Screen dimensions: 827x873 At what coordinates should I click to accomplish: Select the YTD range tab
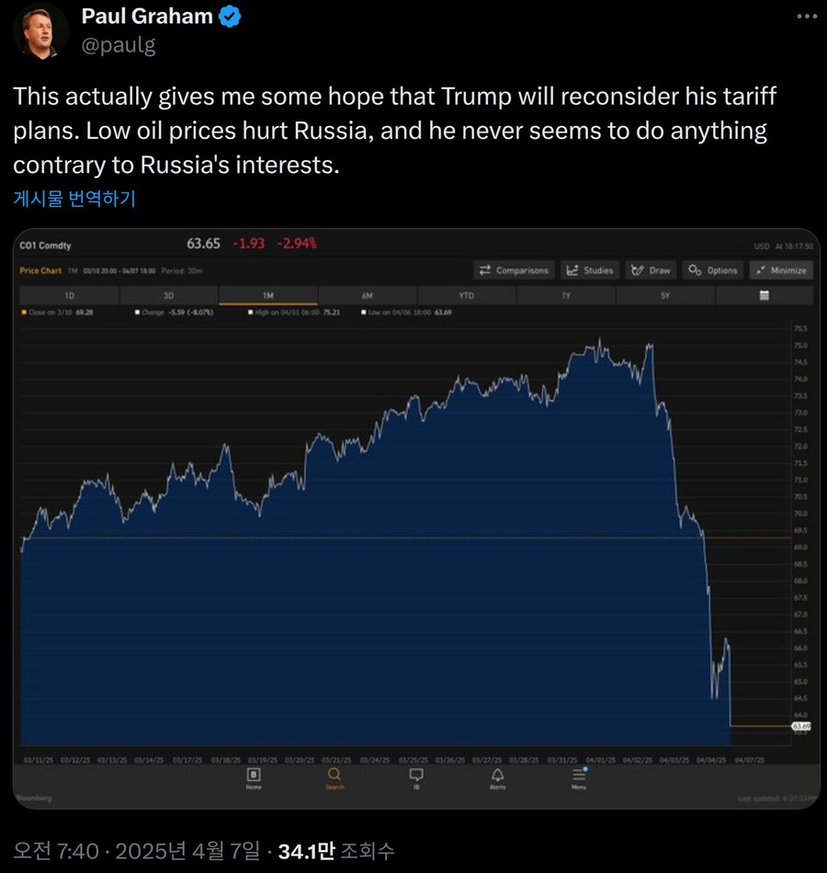click(467, 295)
